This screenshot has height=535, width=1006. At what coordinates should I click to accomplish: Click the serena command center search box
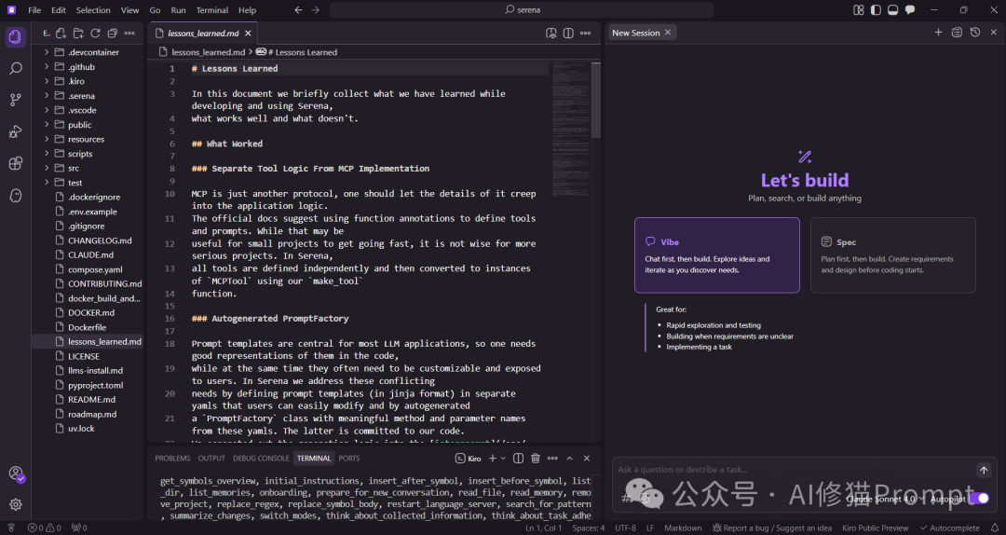pyautogui.click(x=522, y=9)
